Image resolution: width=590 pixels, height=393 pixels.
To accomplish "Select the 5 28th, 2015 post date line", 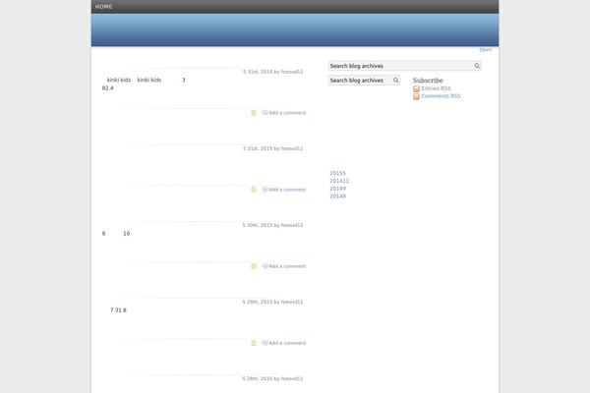I will click(x=272, y=378).
